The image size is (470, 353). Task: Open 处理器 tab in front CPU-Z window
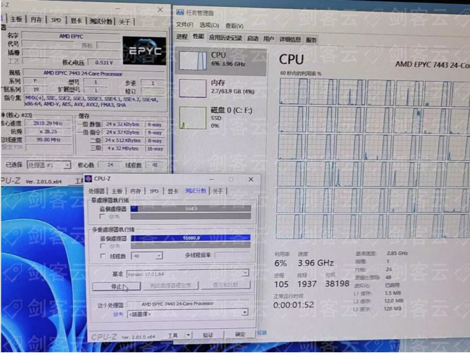coord(96,191)
